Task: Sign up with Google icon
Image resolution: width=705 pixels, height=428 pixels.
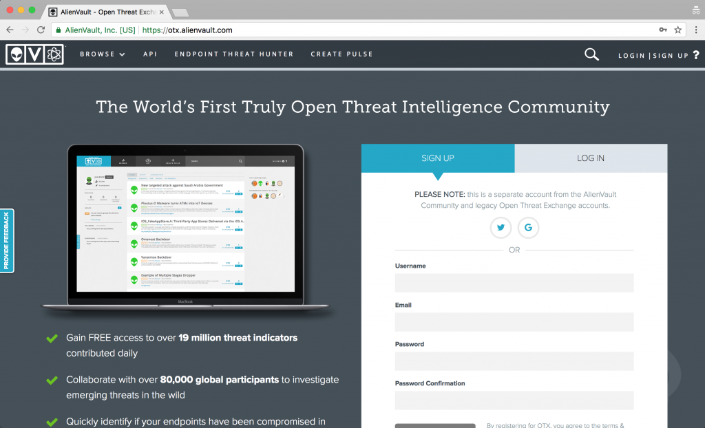Action: 528,228
